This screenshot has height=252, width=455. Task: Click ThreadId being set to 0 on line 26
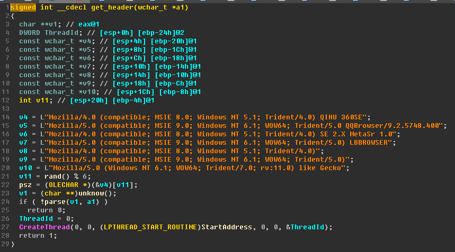(36, 218)
